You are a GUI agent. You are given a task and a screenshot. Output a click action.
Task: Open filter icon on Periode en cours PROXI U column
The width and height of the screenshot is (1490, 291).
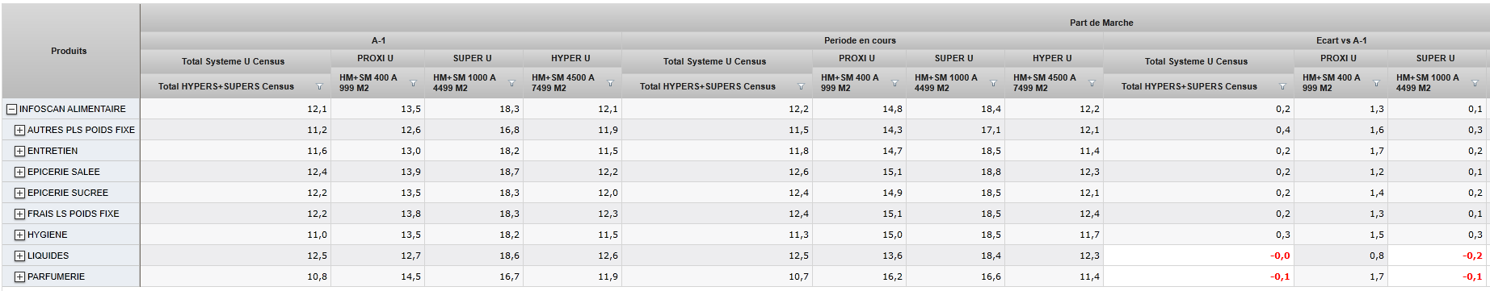coord(894,83)
